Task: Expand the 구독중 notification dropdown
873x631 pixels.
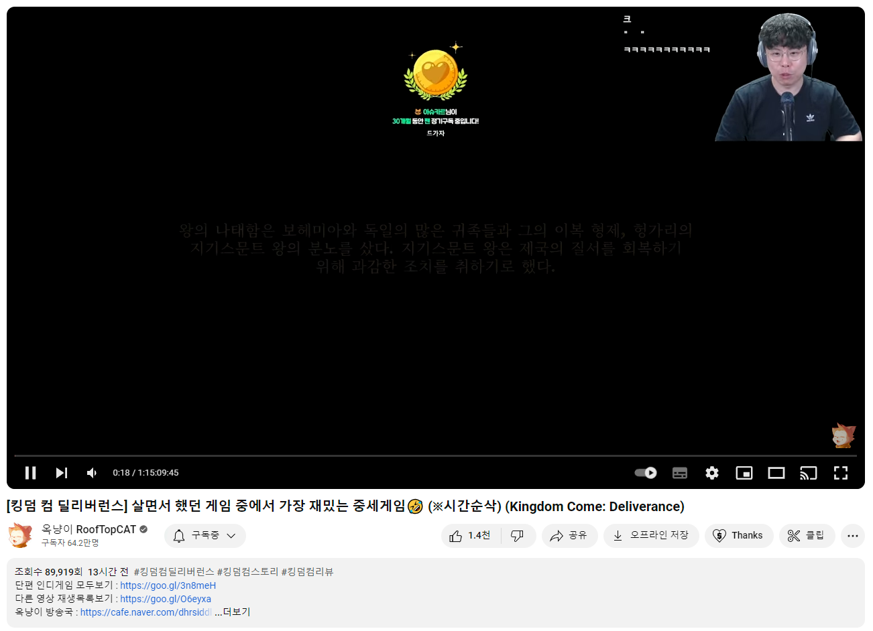Action: (x=205, y=536)
